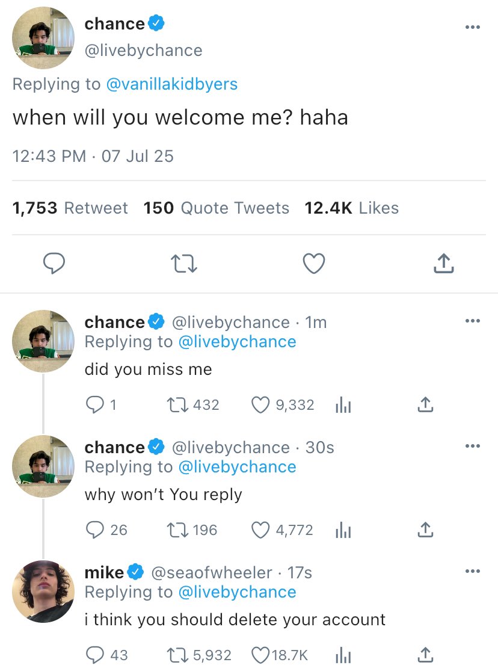
Task: Like the "did you miss me" tweet
Action: 261,405
